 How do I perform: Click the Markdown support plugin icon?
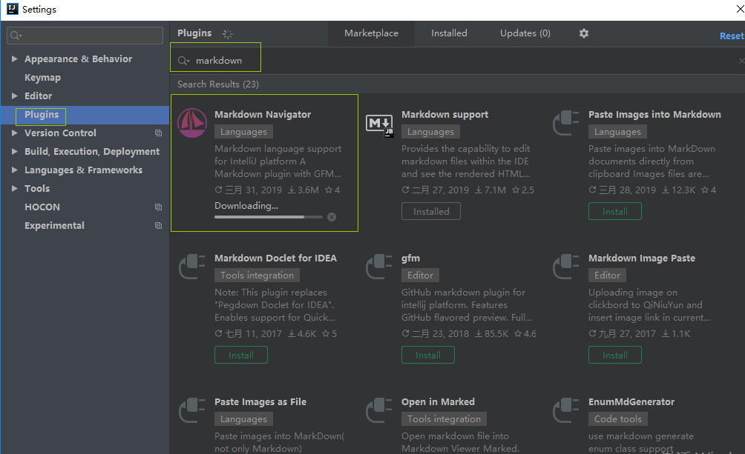[x=378, y=123]
